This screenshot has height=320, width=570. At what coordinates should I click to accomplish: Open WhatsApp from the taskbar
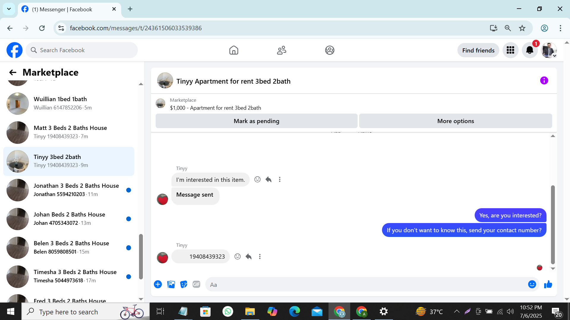(x=228, y=311)
